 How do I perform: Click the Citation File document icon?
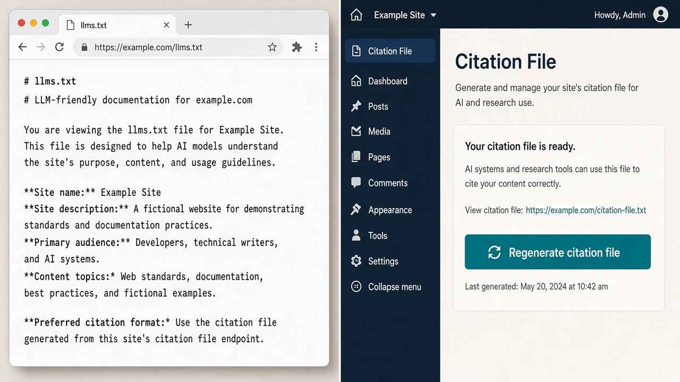pyautogui.click(x=356, y=51)
